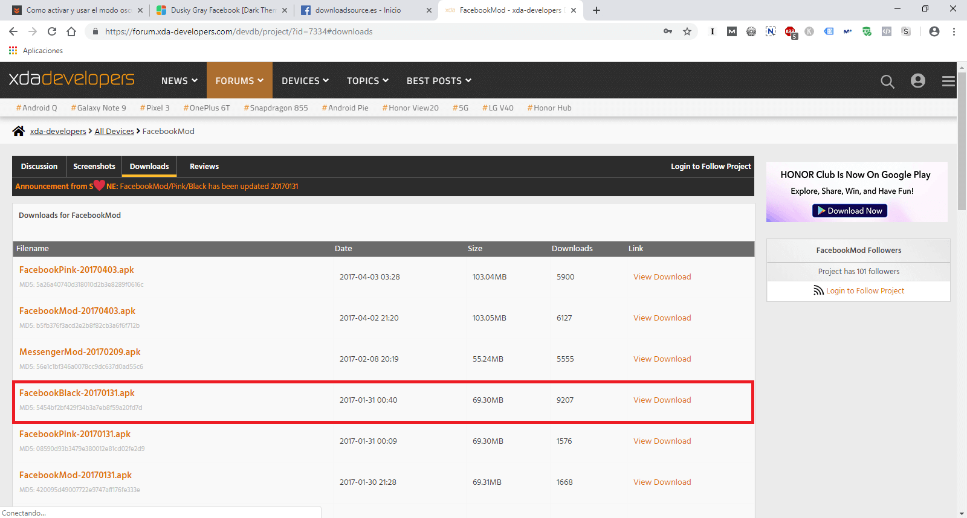The height and width of the screenshot is (518, 967).
Task: Click the browser forward arrow
Action: coord(33,31)
